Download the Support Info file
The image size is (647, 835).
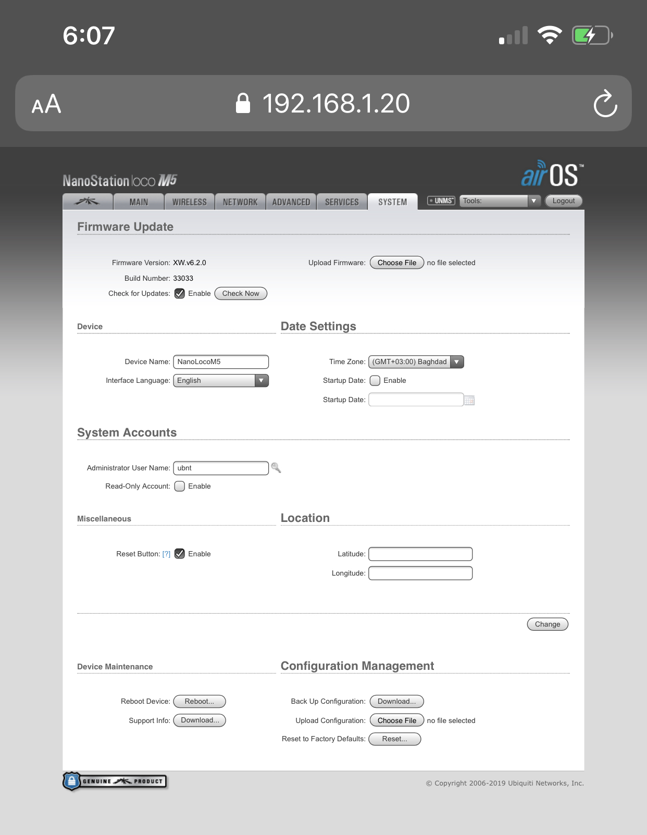(x=200, y=720)
